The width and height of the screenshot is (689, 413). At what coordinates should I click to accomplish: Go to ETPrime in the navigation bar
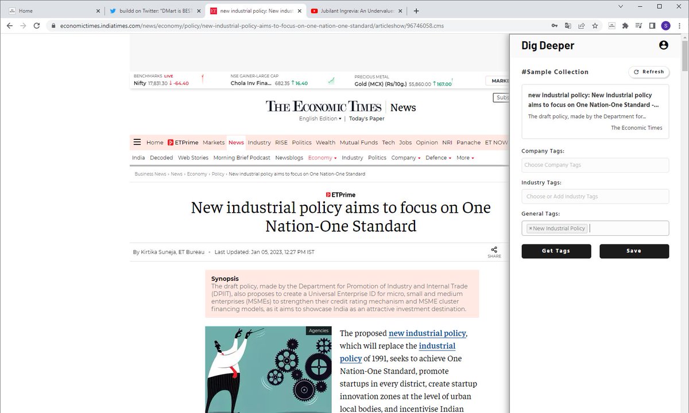tap(183, 142)
